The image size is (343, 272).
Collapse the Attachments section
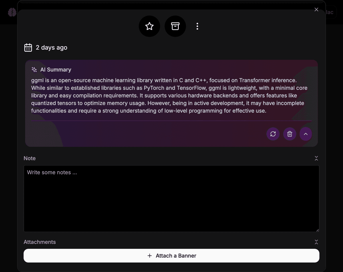(x=316, y=242)
